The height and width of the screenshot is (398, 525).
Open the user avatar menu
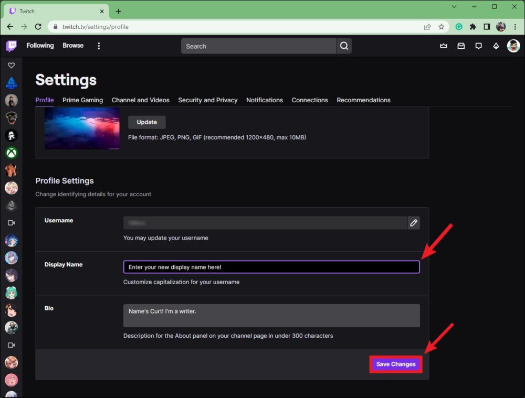coord(513,46)
